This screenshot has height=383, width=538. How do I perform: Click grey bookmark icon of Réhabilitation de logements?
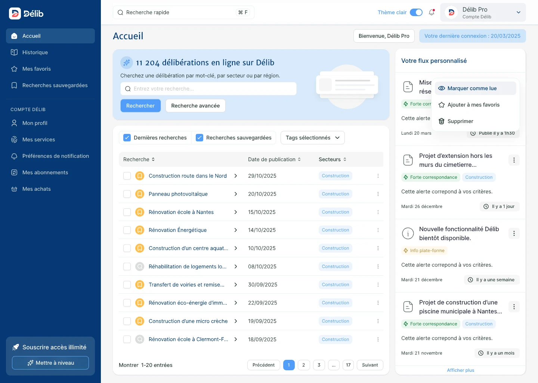coord(140,267)
